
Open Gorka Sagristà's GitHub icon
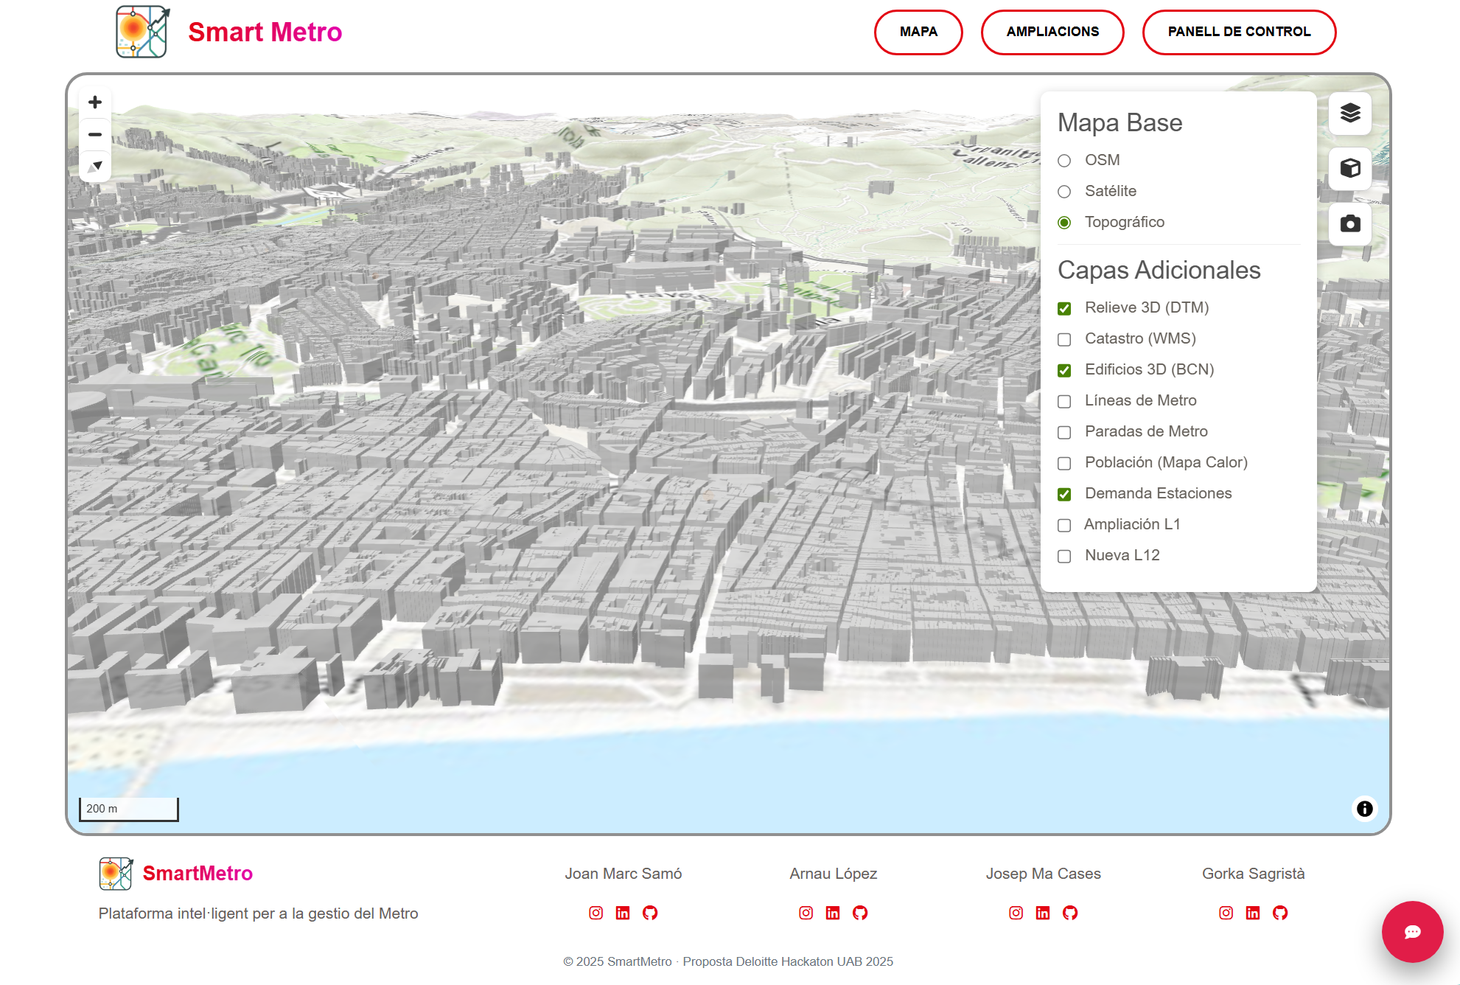tap(1279, 913)
